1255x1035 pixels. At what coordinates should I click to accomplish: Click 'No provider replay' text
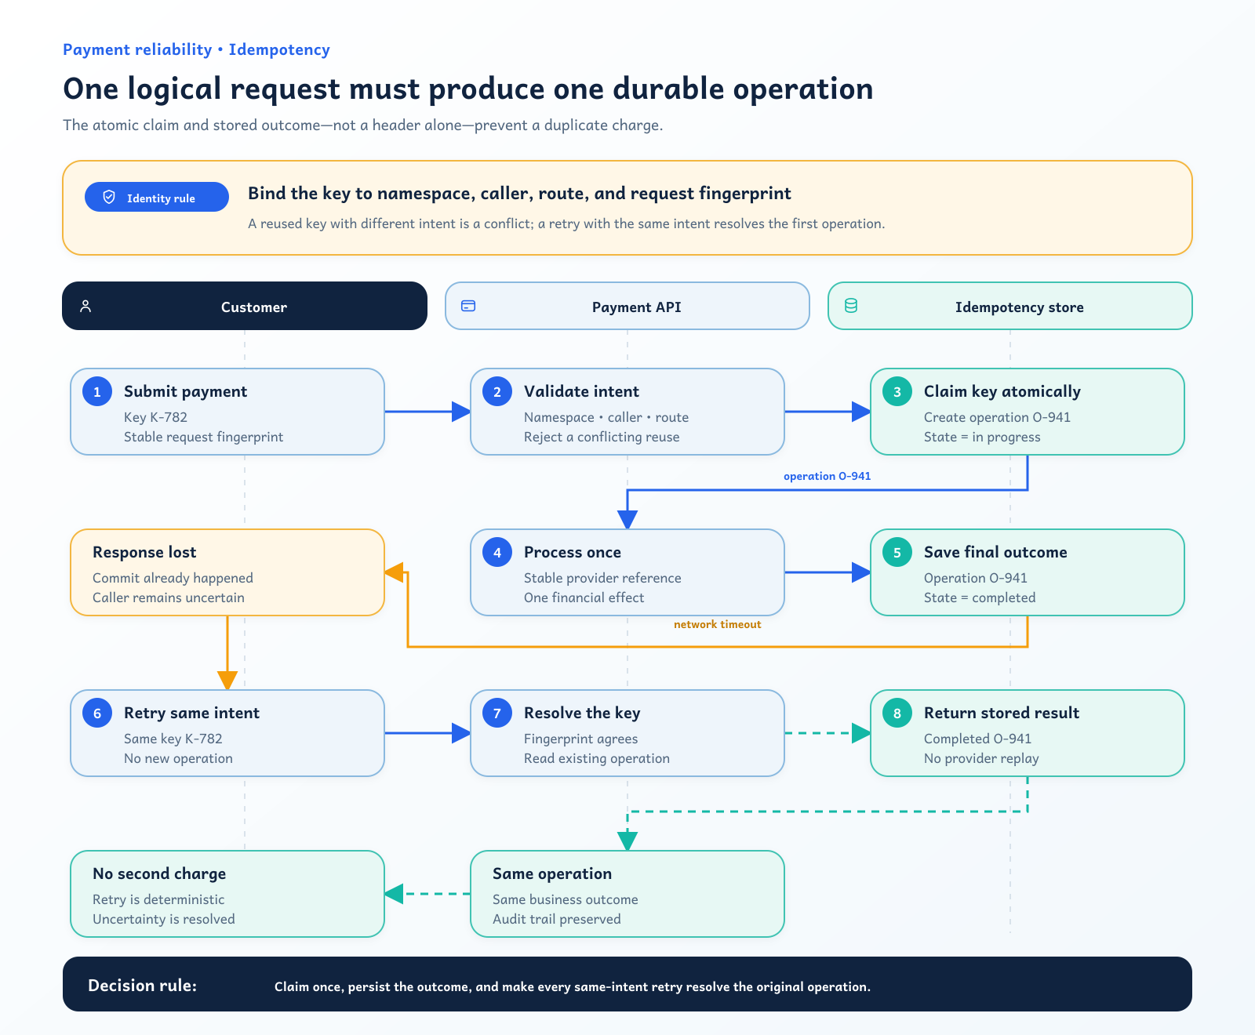point(981,758)
